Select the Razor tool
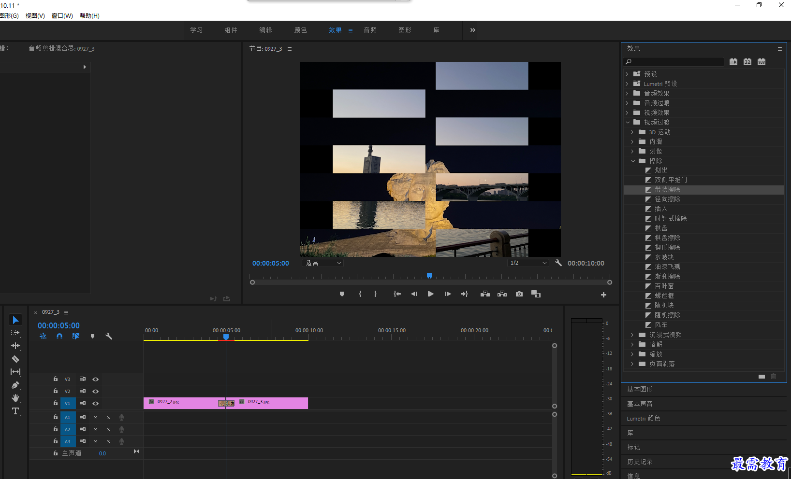The height and width of the screenshot is (479, 791). (x=15, y=359)
